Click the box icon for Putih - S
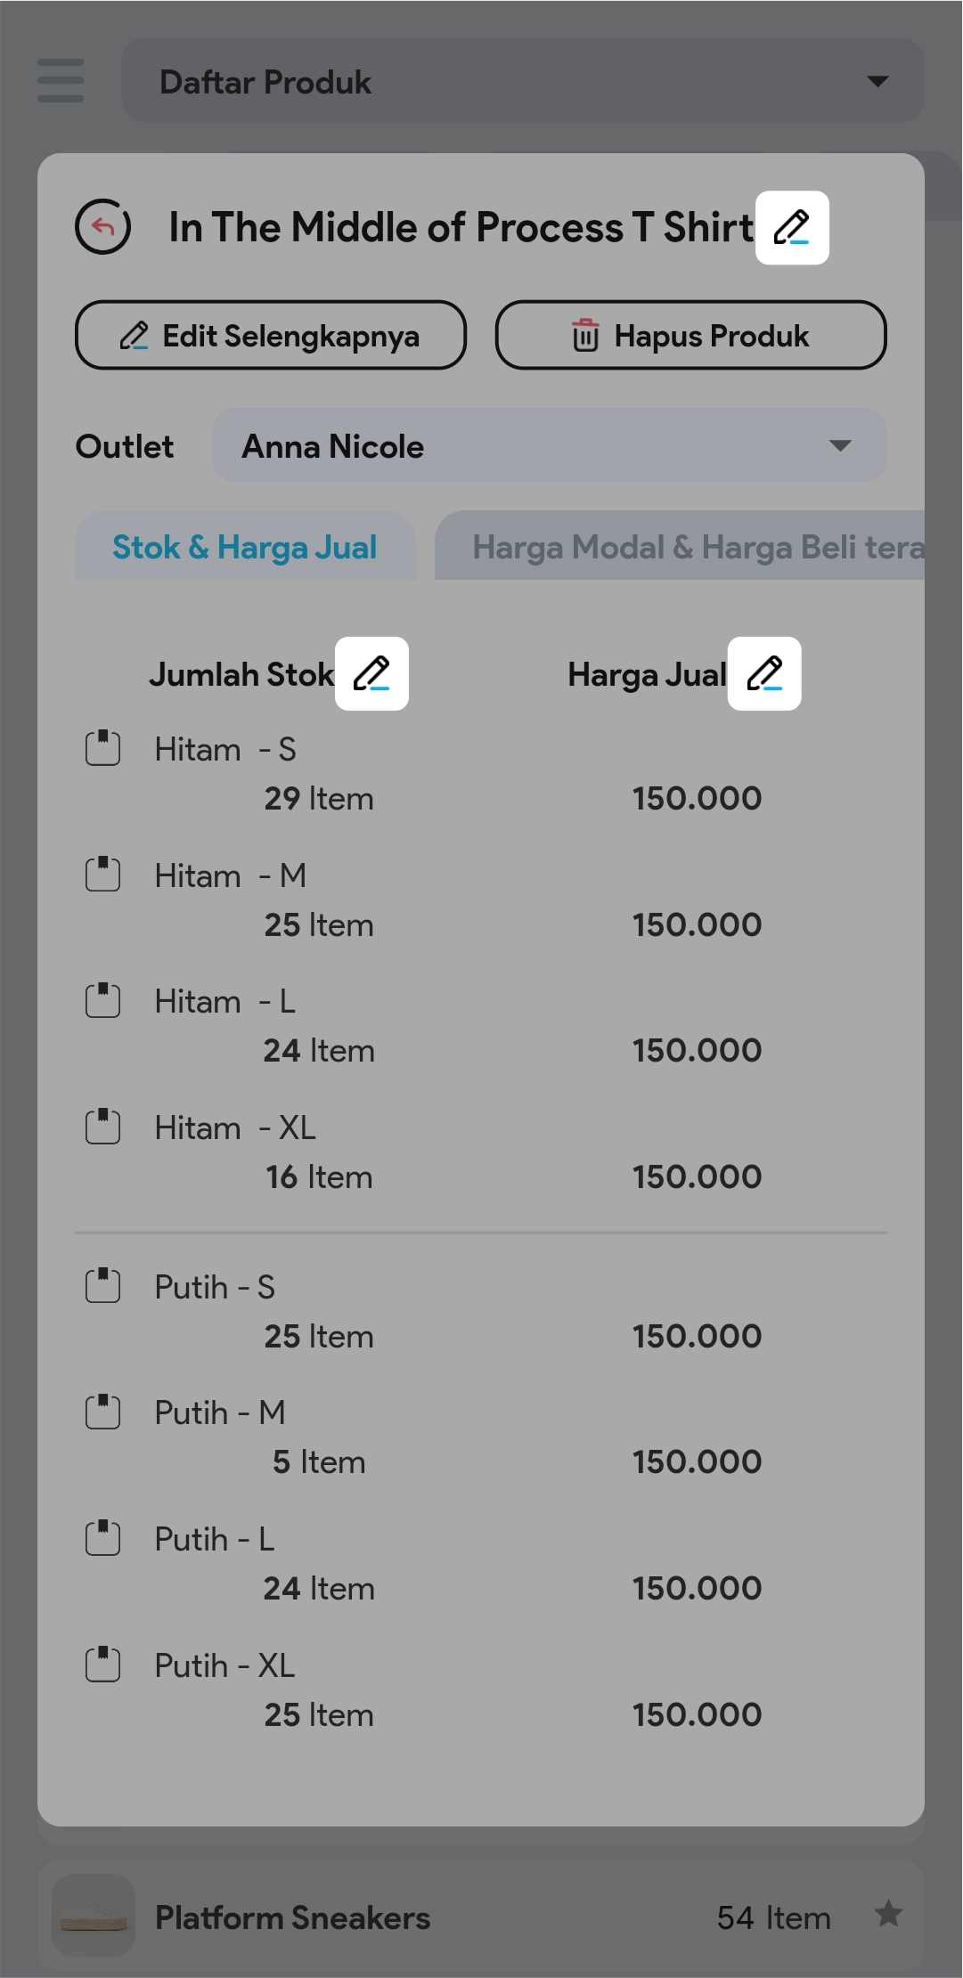Image resolution: width=963 pixels, height=1978 pixels. pyautogui.click(x=103, y=1286)
